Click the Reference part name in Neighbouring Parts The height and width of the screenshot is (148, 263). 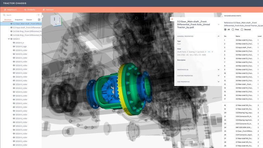[243, 24]
